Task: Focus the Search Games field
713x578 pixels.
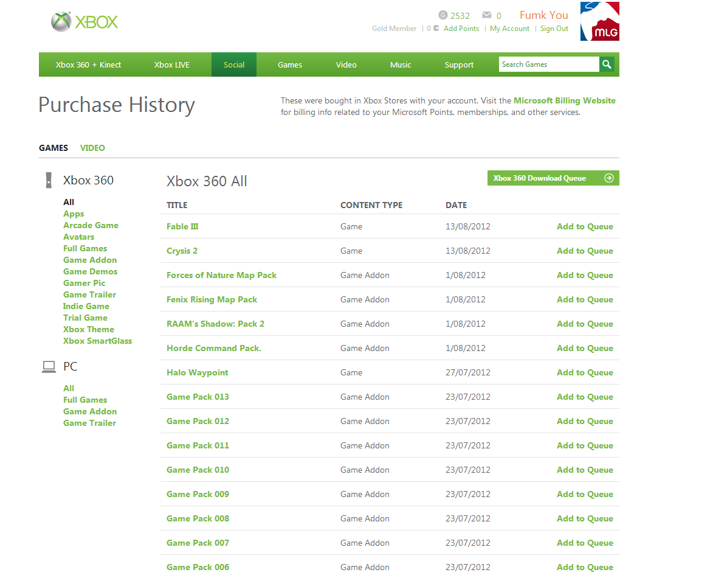Action: pyautogui.click(x=549, y=64)
